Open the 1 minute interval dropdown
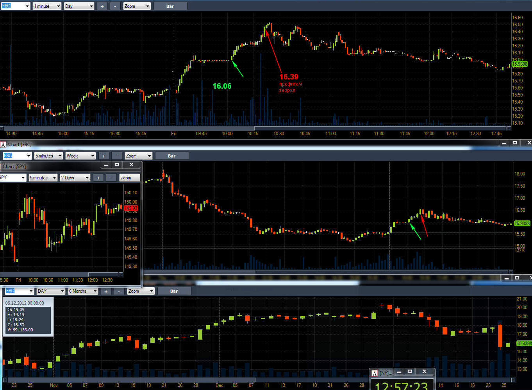This screenshot has width=532, height=390. pyautogui.click(x=47, y=6)
